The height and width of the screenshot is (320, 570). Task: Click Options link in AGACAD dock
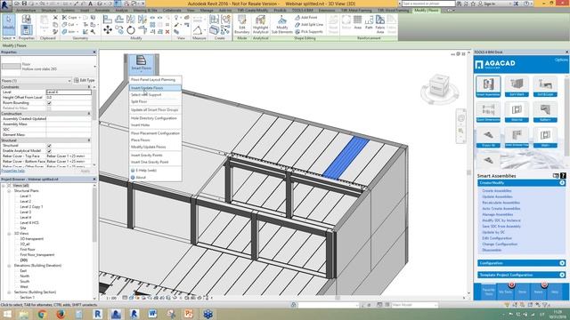click(561, 60)
